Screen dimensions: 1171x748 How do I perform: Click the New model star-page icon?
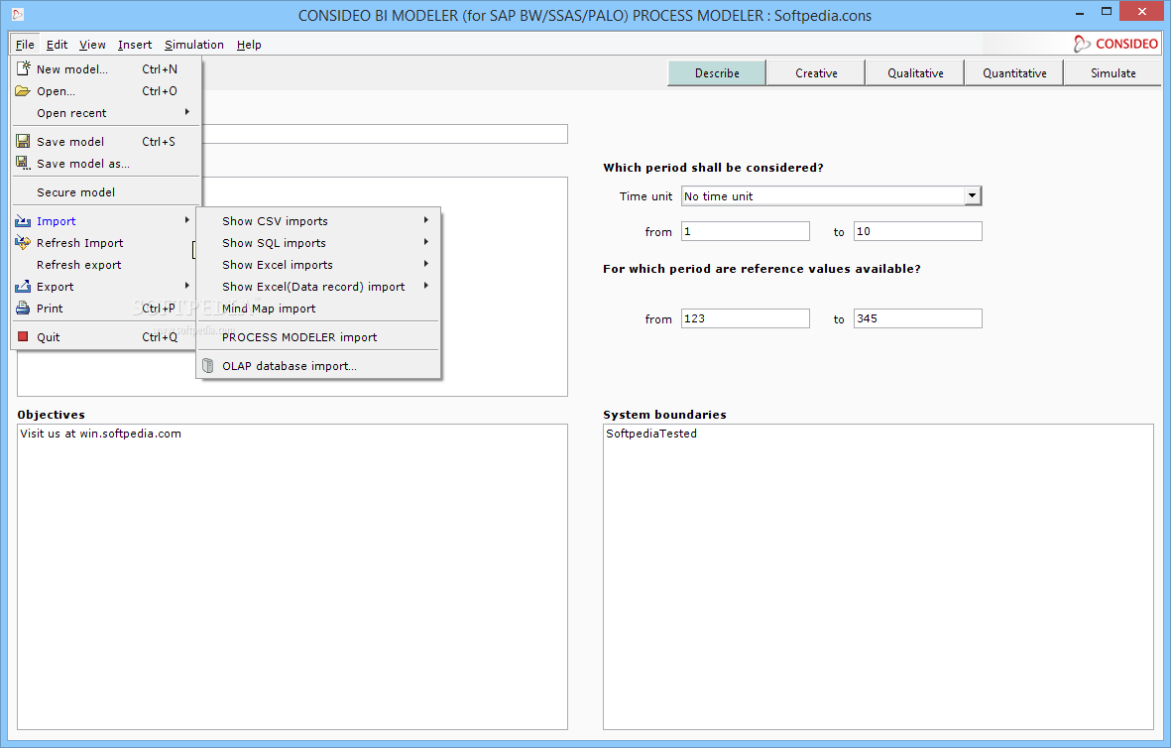coord(23,68)
